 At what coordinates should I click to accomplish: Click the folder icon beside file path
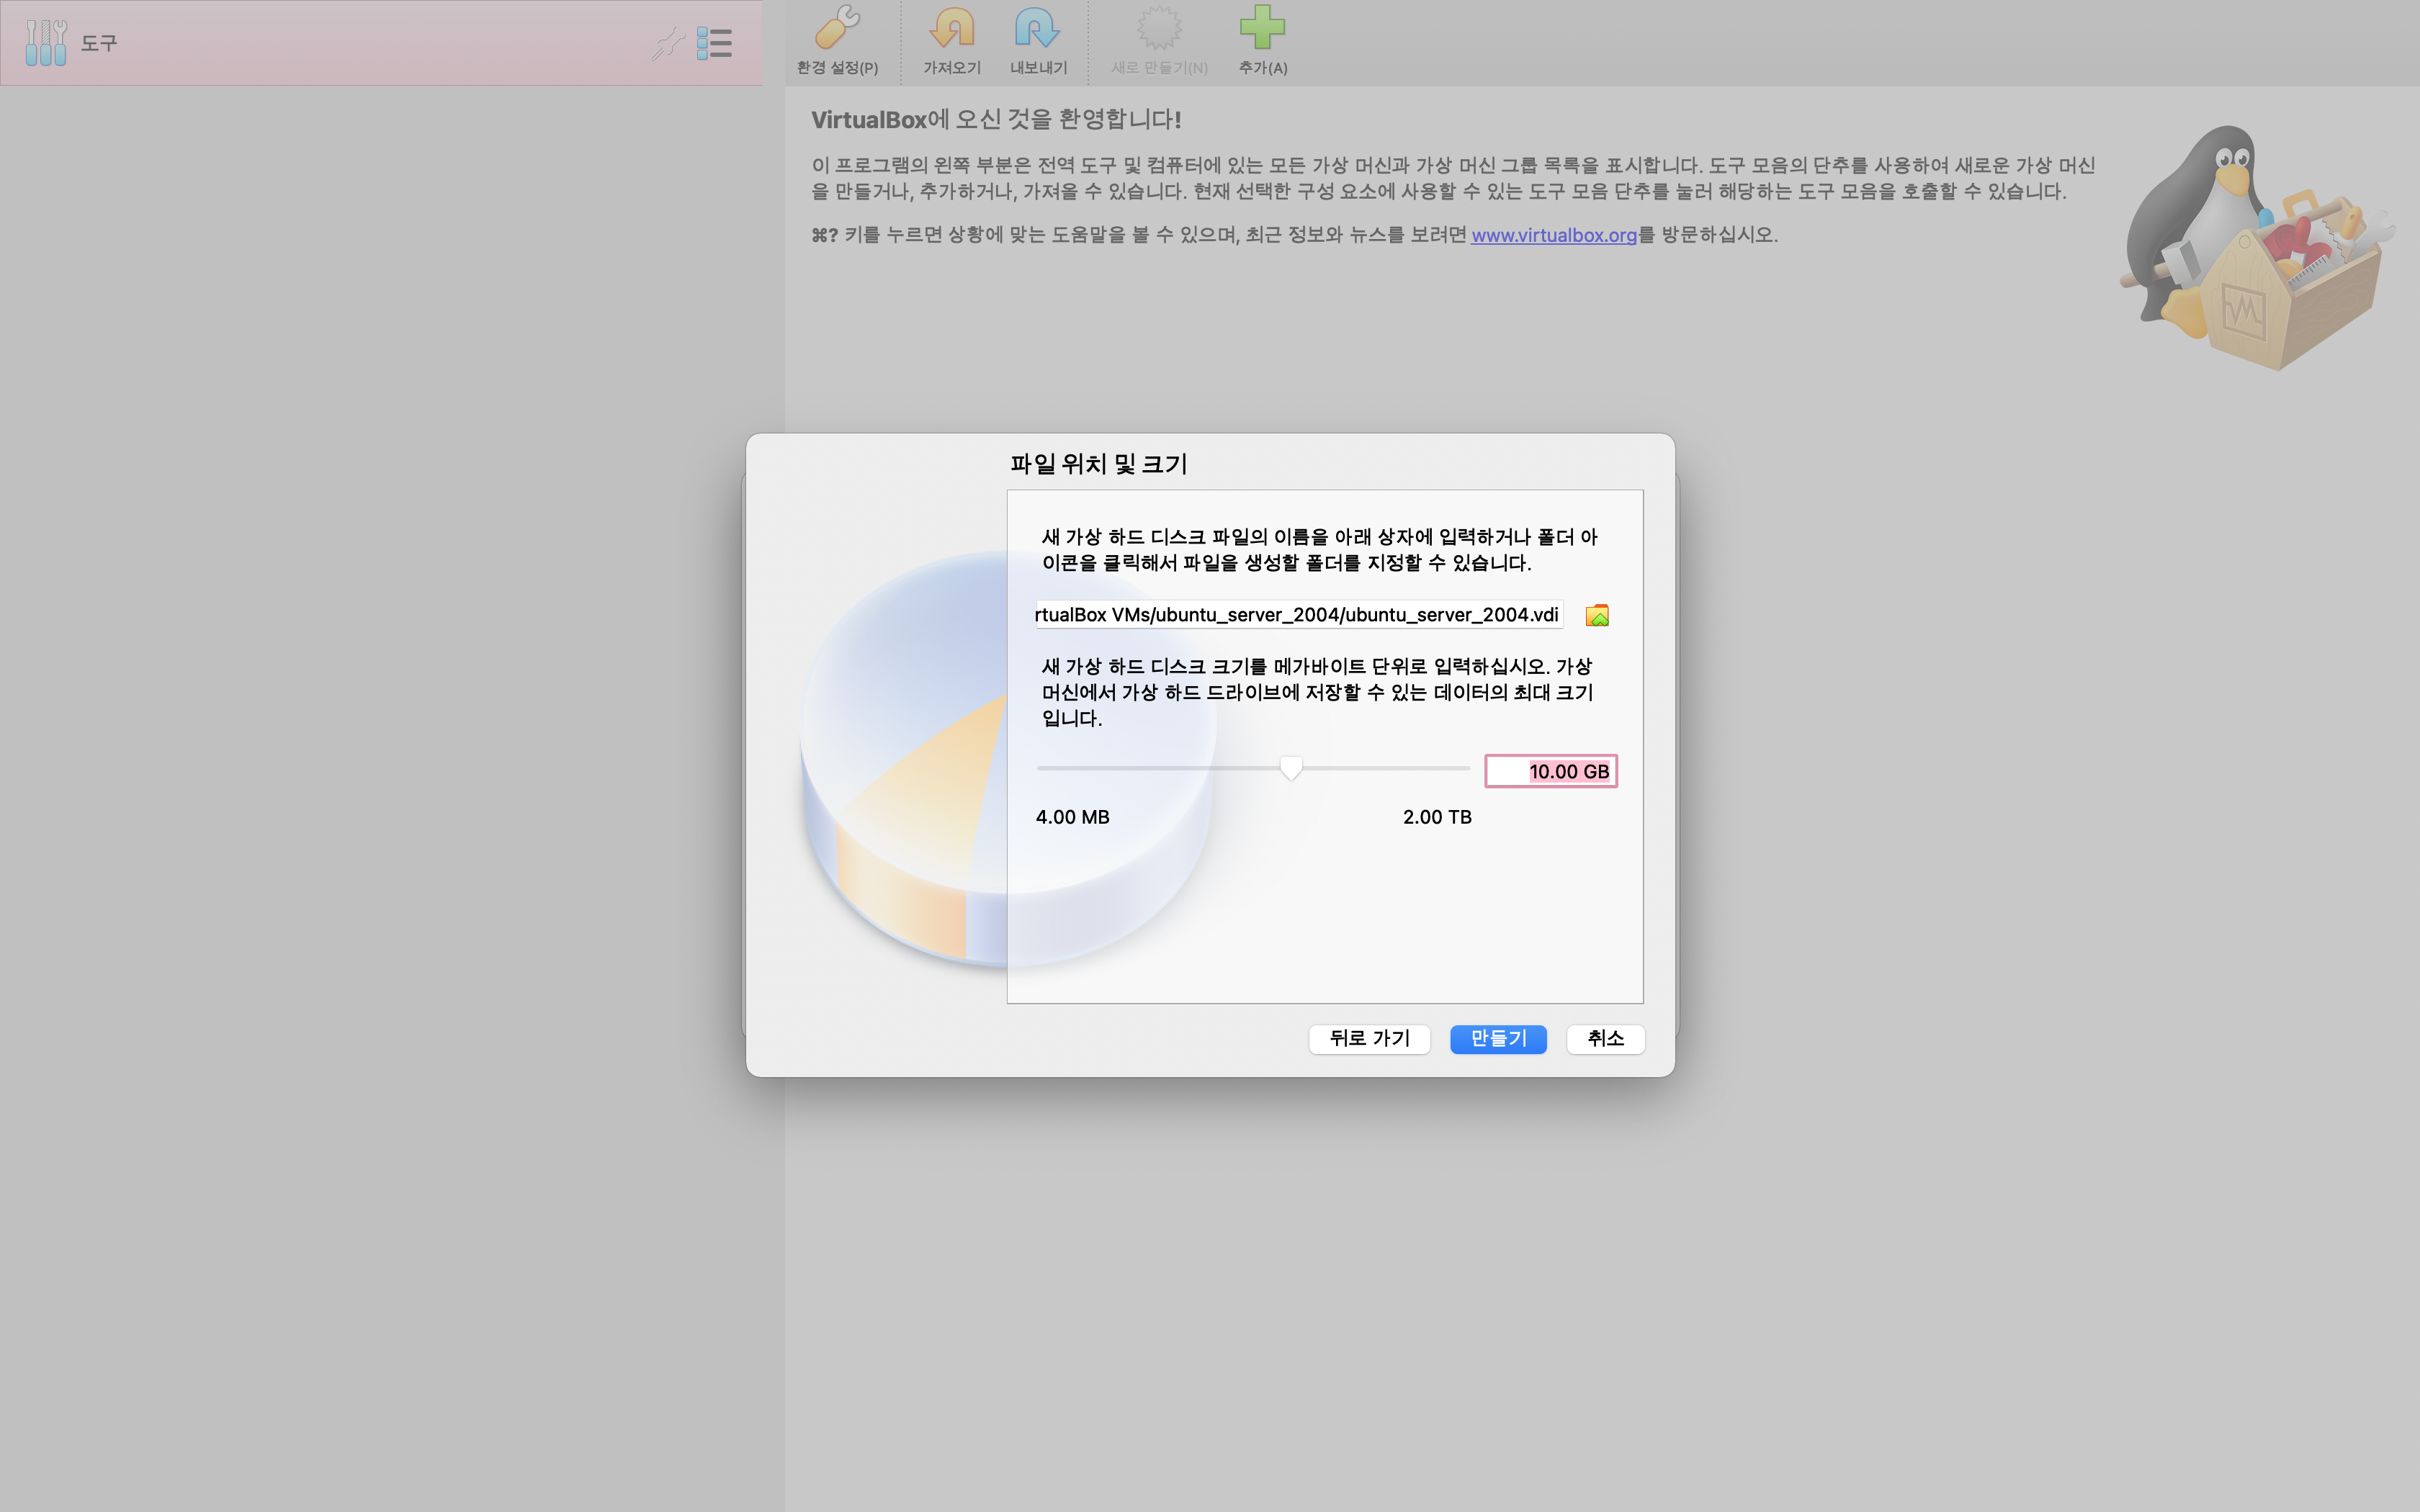1597,615
